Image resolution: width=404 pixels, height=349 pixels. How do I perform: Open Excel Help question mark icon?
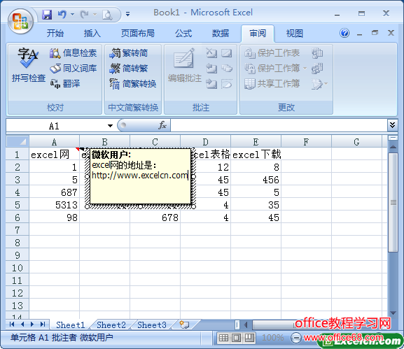coord(344,33)
